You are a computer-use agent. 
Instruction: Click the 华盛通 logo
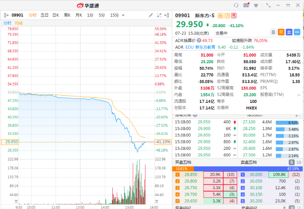(88, 5)
